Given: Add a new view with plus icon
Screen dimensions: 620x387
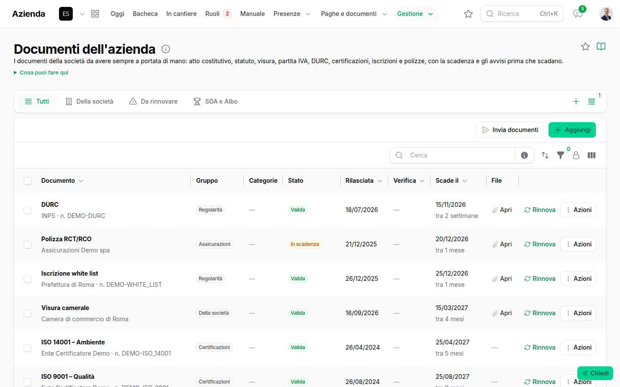Looking at the screenshot, I should coord(576,101).
